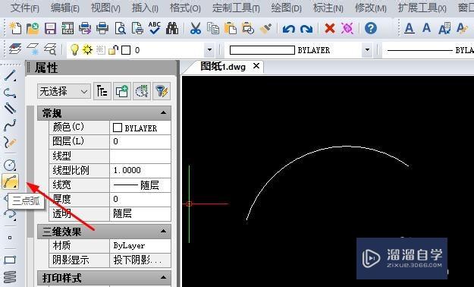Click the magenta purge icon

coord(347,28)
